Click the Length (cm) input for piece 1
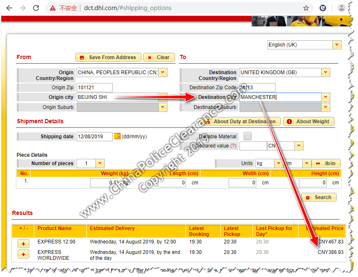Viewport: 358px width, 277px height. [172, 183]
